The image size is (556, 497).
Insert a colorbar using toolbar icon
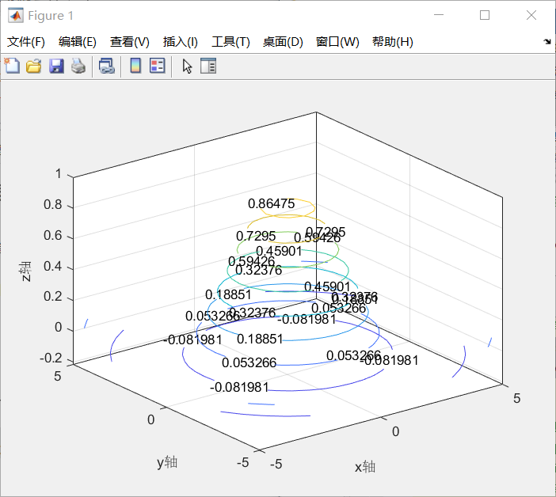pyautogui.click(x=135, y=66)
